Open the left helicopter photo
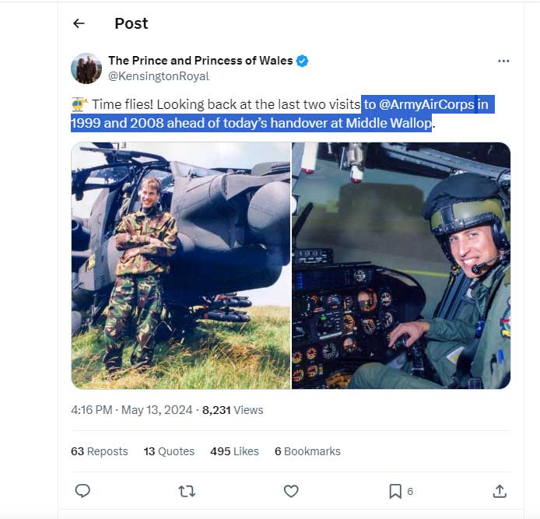 coord(181,265)
